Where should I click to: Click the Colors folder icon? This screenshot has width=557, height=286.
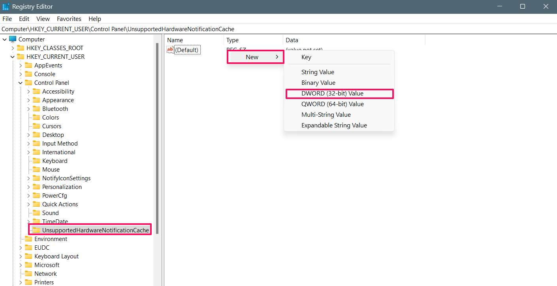36,117
